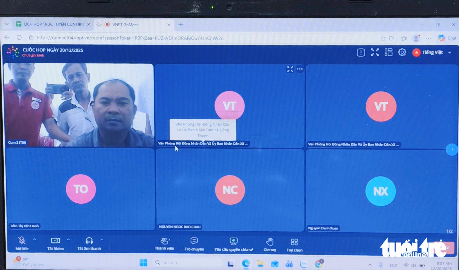
Task: Unmute microphone with Mở Mic
Action: pyautogui.click(x=22, y=243)
